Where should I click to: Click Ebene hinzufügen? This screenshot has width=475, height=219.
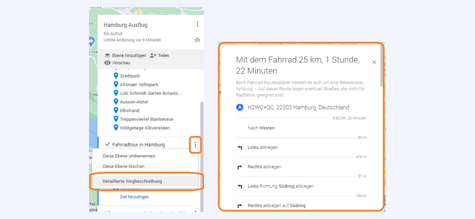click(129, 55)
